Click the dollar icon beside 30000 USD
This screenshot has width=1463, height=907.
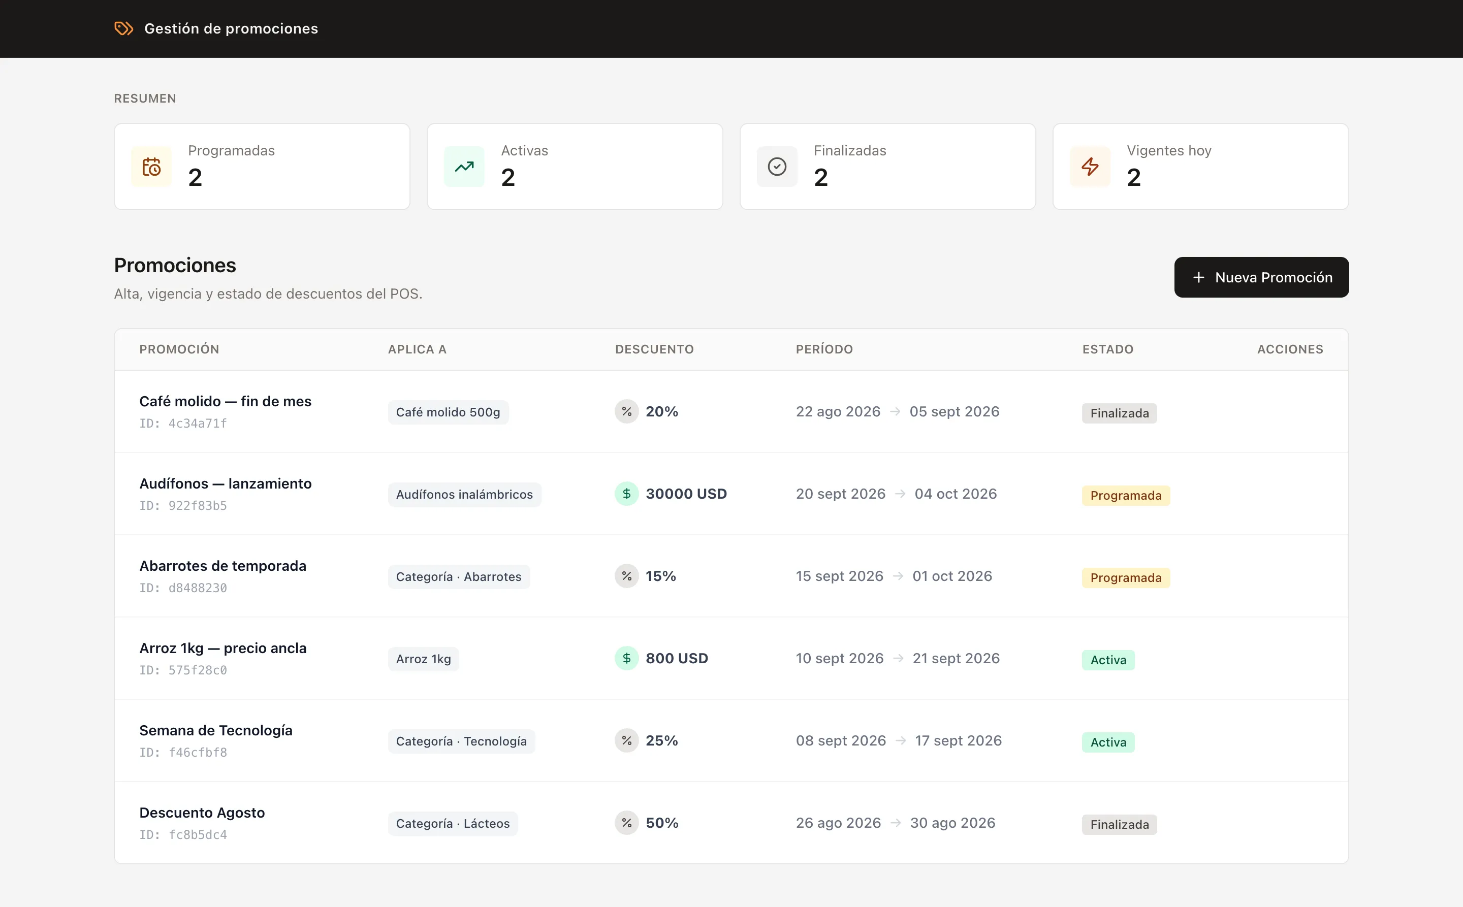point(626,494)
